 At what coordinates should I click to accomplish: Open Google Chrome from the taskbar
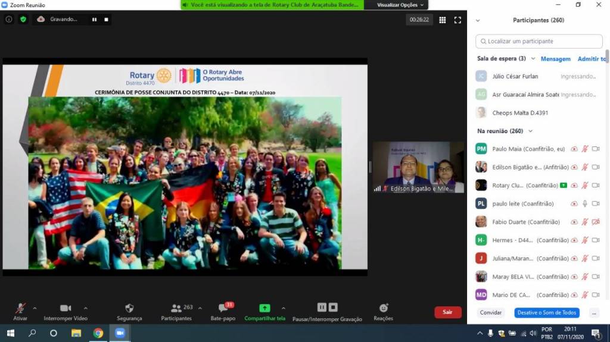click(x=98, y=333)
